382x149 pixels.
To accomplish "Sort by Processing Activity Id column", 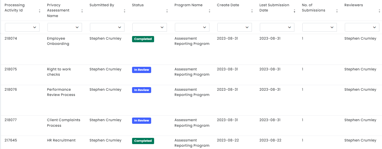I will [40, 11].
